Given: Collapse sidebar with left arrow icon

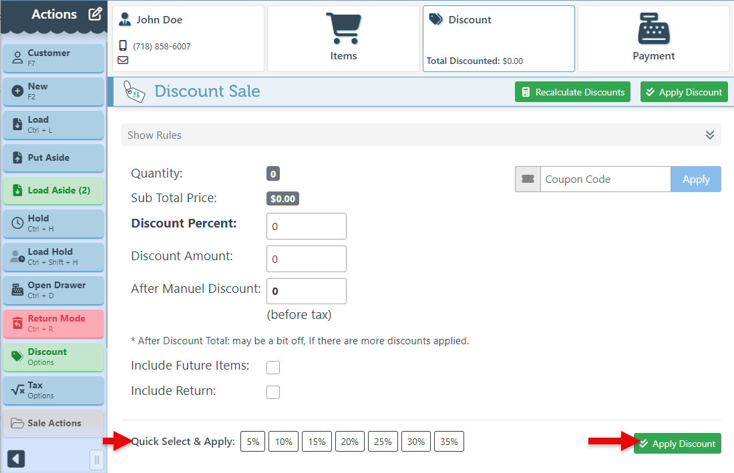Looking at the screenshot, I should coord(15,459).
